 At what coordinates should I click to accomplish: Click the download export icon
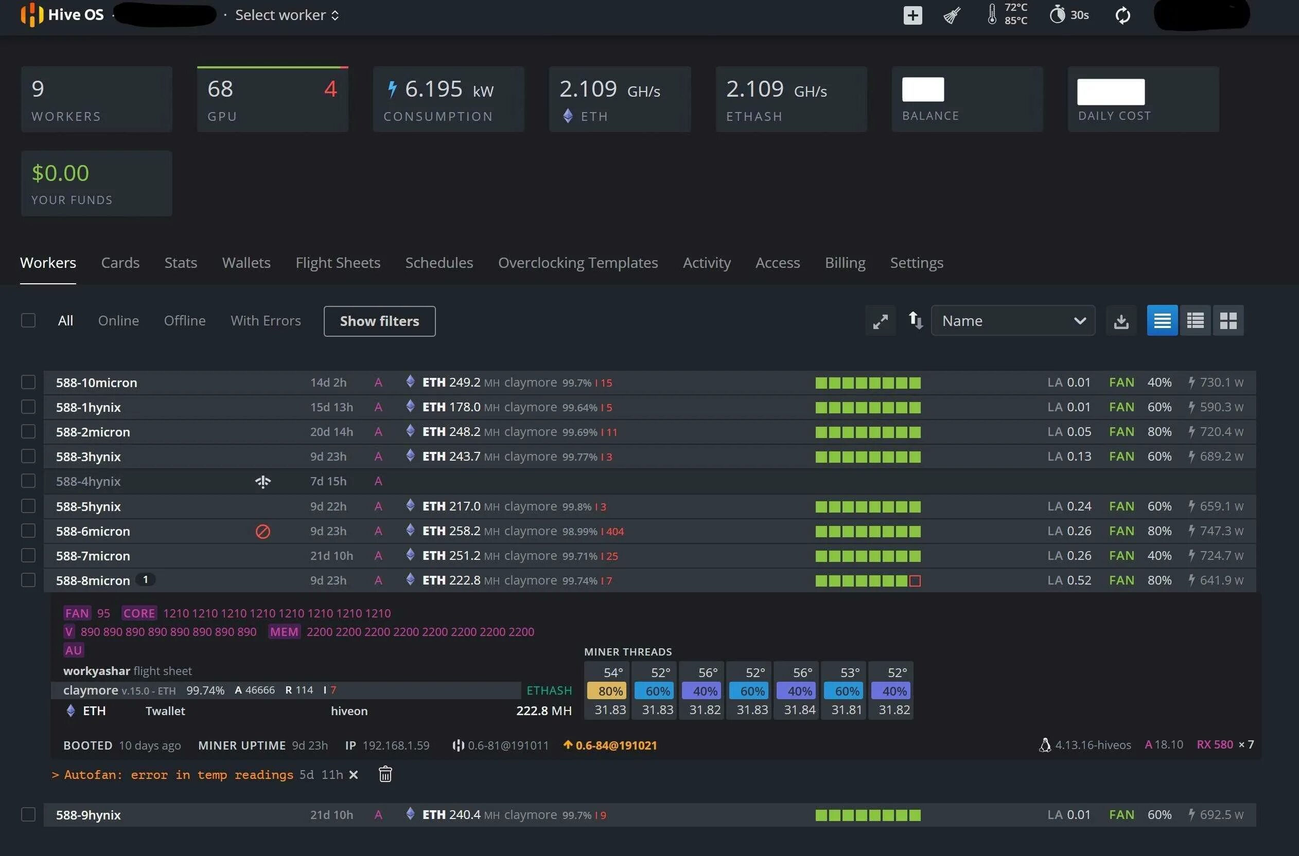1121,321
